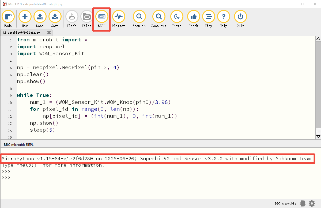Minimize the Mu window

(x=290, y=4)
